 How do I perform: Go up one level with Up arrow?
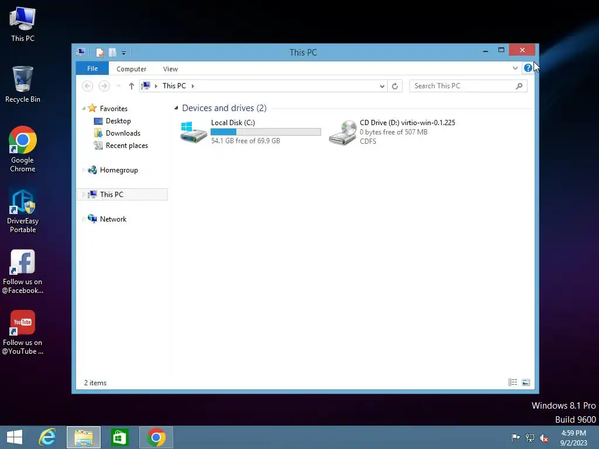pyautogui.click(x=132, y=86)
